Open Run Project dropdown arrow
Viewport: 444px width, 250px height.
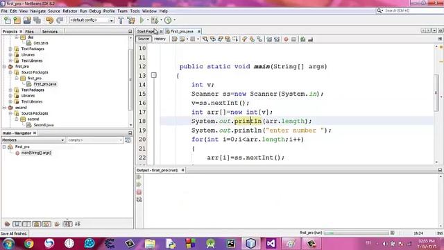coord(148,20)
